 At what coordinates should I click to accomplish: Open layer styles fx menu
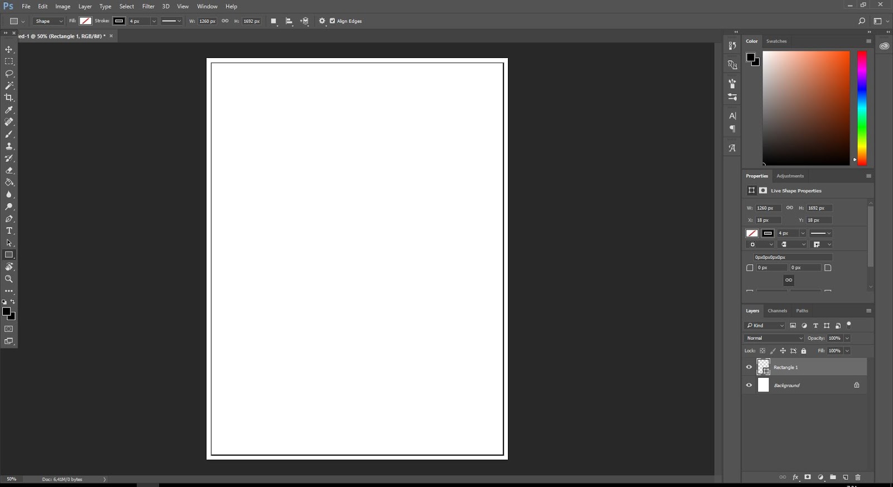tap(795, 477)
